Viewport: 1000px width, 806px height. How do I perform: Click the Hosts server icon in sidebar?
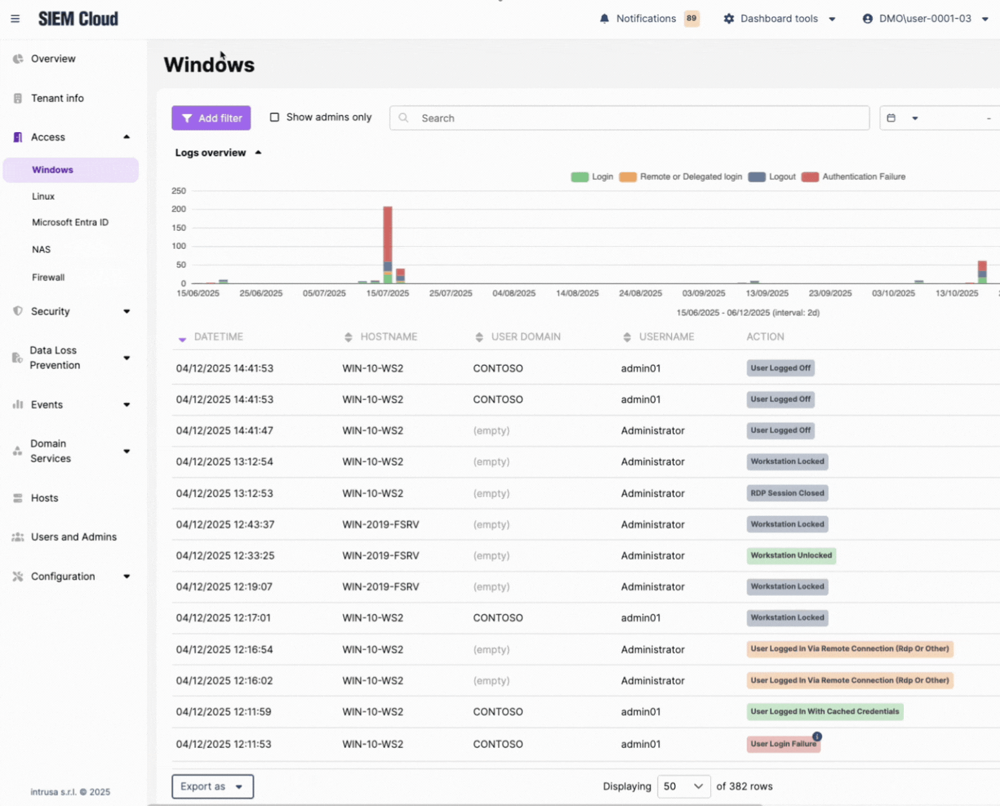click(18, 498)
